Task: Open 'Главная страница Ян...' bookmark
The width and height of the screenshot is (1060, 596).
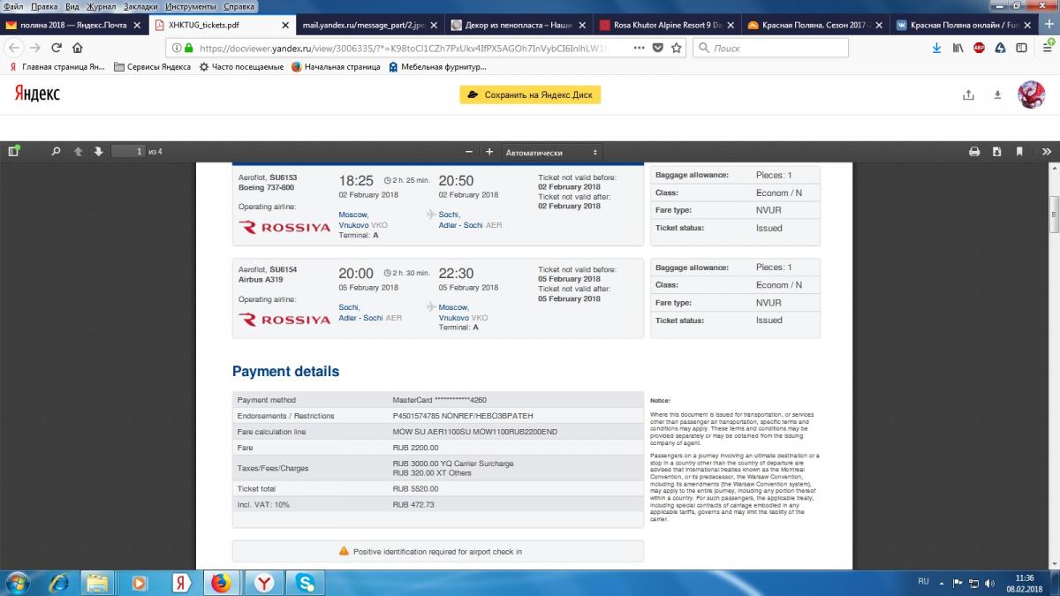Action: click(x=57, y=67)
